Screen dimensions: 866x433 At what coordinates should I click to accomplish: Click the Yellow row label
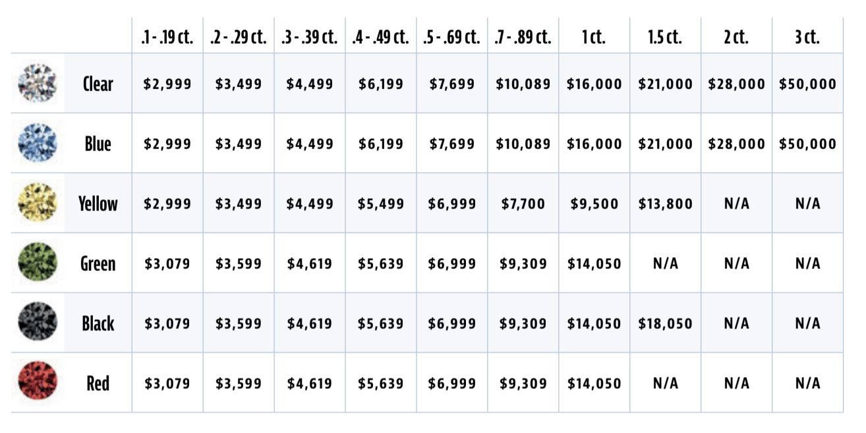[98, 203]
